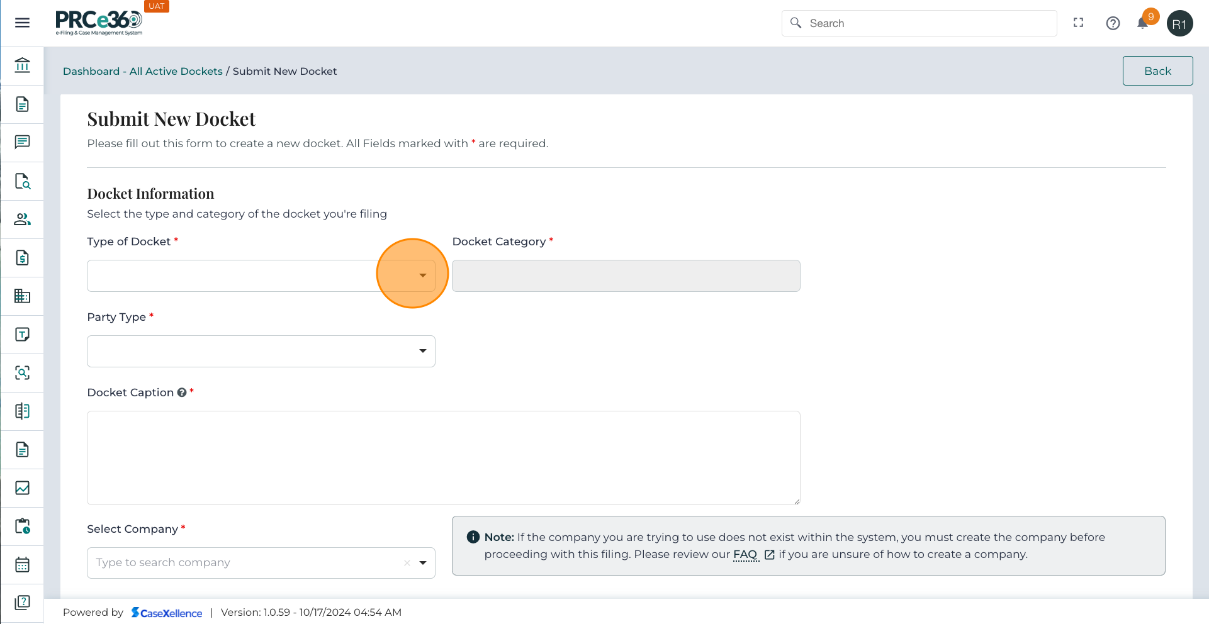Open the building company sidebar icon

(x=22, y=296)
